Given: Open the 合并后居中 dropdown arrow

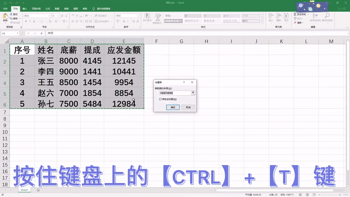Looking at the screenshot, I should tap(112, 21).
